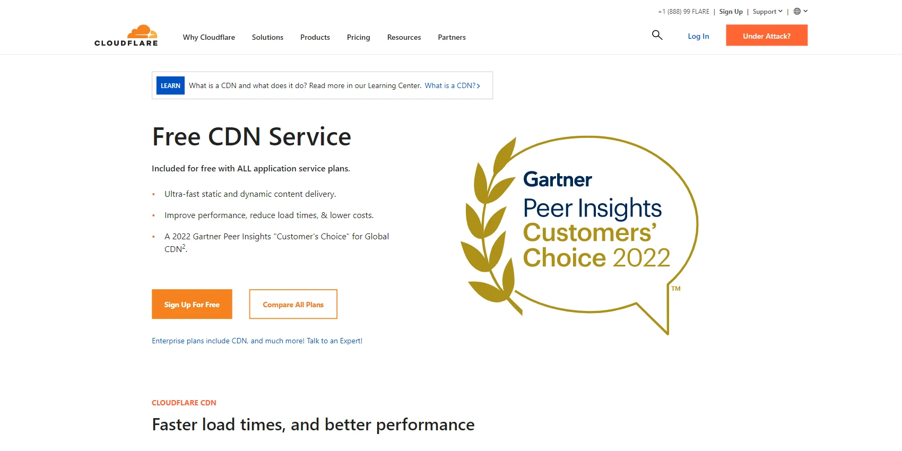Click the Gartner Peer Insights badge image
This screenshot has width=902, height=451.
[579, 235]
